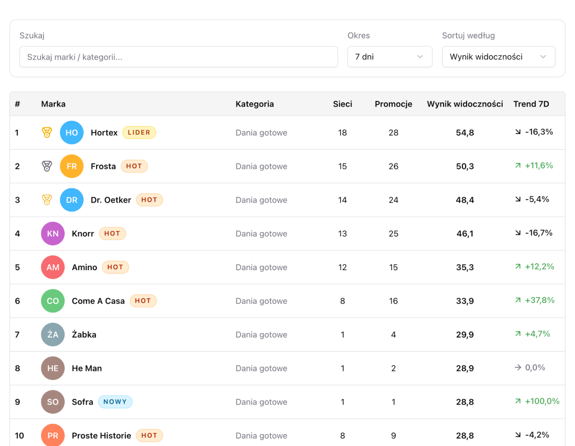Viewport: 575px width, 446px height.
Task: Click visibility score 46,1 for Knorr
Action: pos(465,234)
